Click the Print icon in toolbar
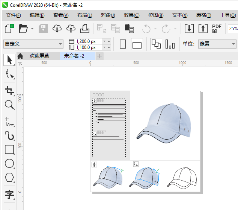Viewport: 238px width, 210px height. (x=85, y=29)
